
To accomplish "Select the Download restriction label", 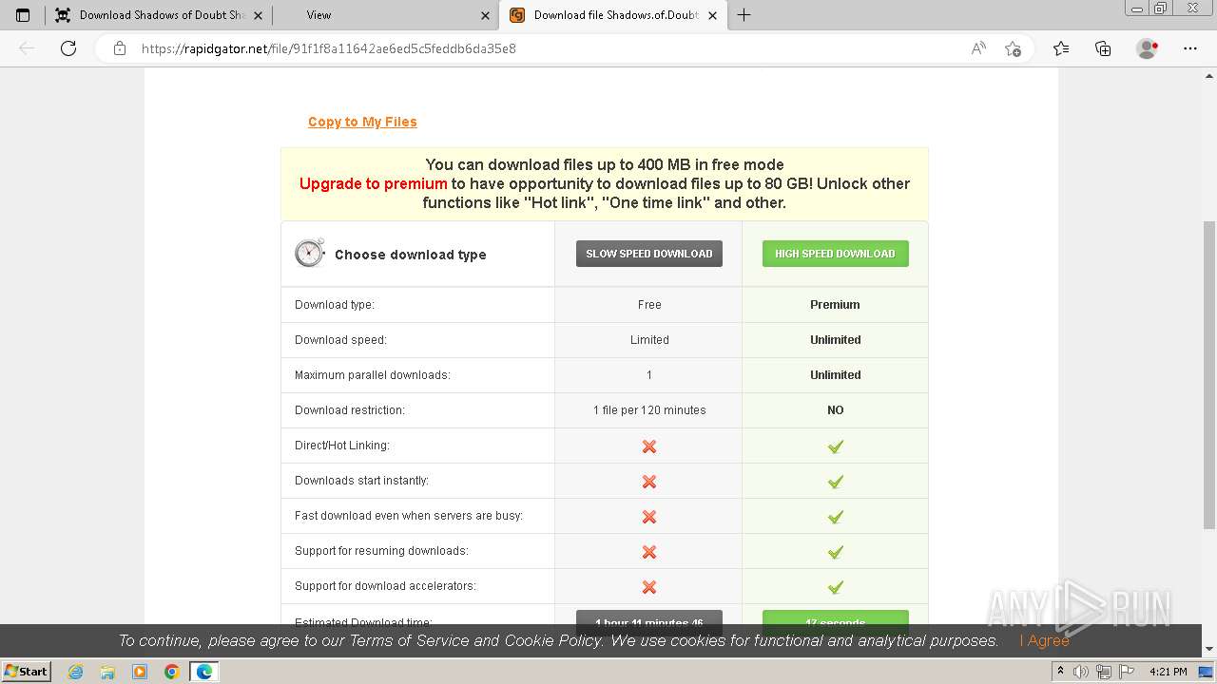I will pos(350,410).
